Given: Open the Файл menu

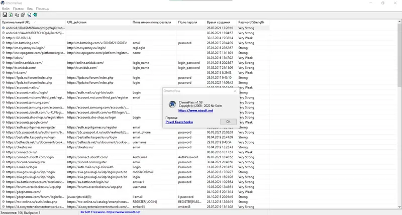Looking at the screenshot, I should click(6, 9).
